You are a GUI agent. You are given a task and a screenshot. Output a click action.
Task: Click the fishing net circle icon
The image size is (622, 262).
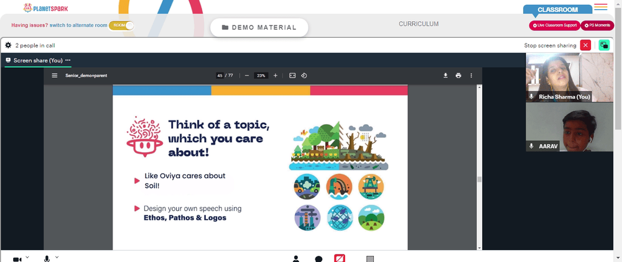[340, 218]
